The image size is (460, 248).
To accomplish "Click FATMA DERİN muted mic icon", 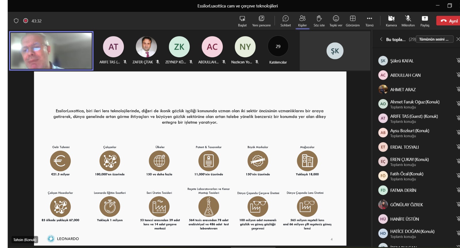I will pyautogui.click(x=458, y=190).
